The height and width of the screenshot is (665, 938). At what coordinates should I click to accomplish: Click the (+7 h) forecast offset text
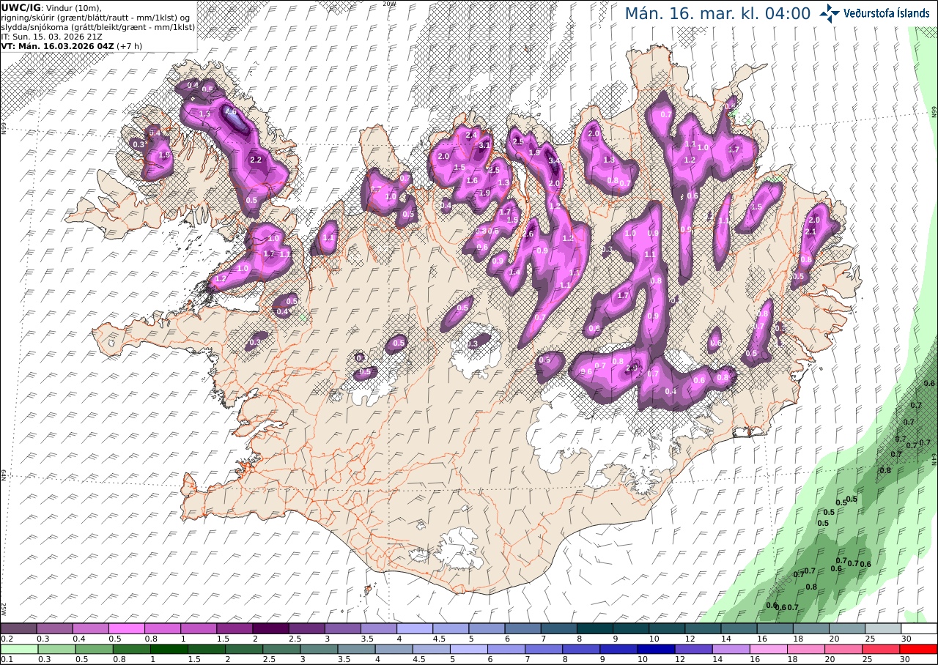tap(130, 46)
